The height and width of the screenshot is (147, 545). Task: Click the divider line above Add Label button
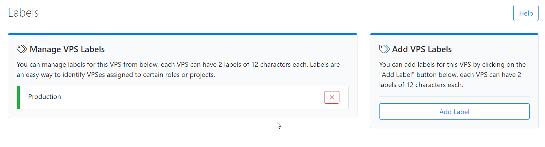tap(454, 97)
